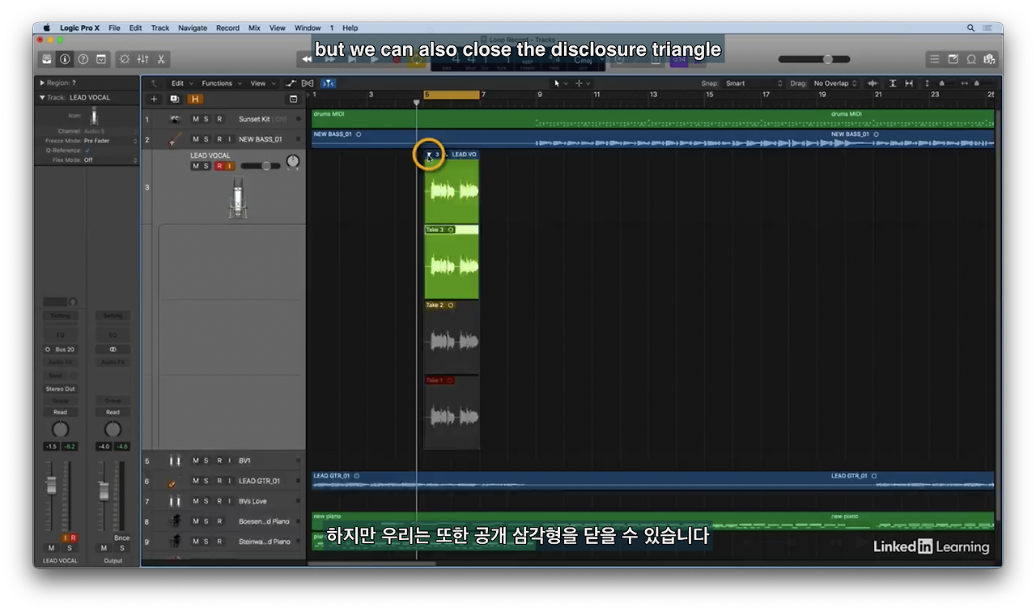Click Duplicate Track icon
The width and height of the screenshot is (1036, 612).
174,99
